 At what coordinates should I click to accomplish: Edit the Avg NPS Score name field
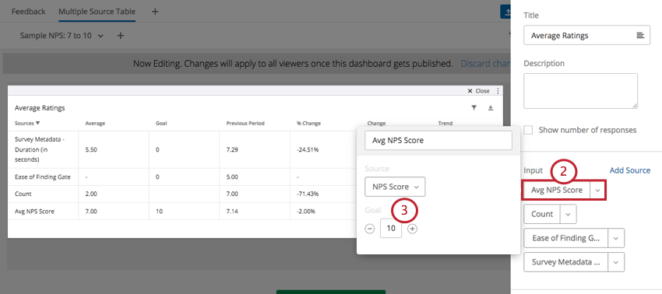coord(438,141)
